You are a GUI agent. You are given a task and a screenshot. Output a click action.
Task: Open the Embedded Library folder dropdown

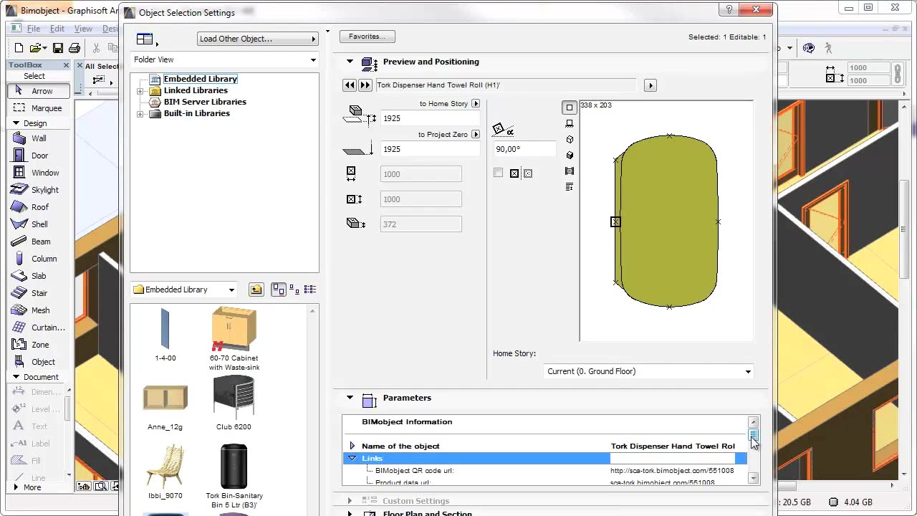coord(184,290)
